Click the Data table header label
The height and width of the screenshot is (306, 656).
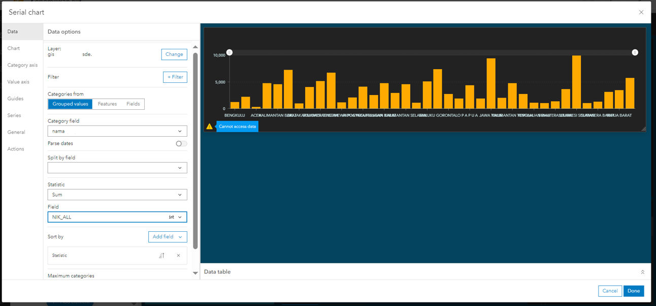217,272
